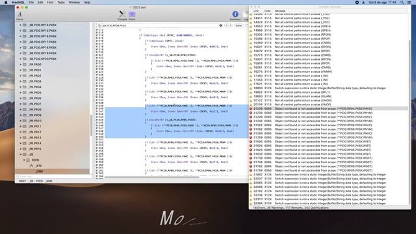Select error line 31239 RP04.PXSX.PAHC
The width and height of the screenshot is (416, 234).
click(328, 109)
